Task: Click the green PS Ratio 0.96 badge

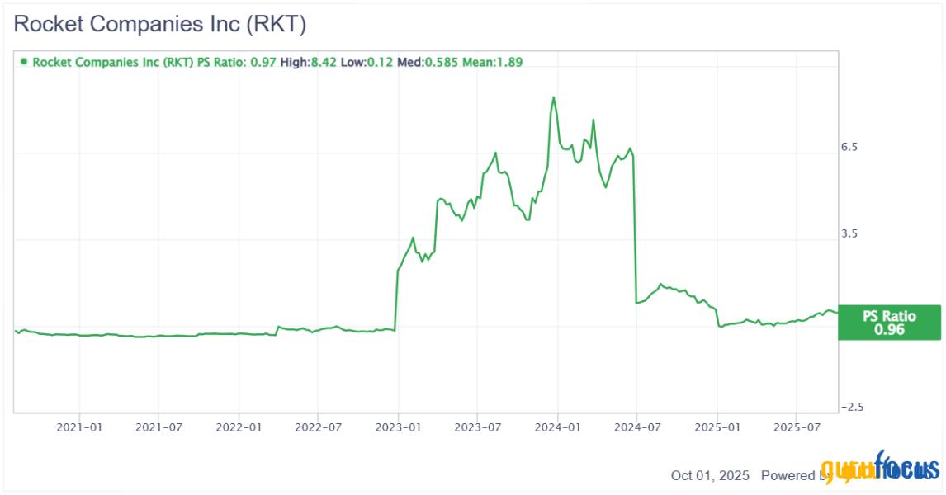Action: [889, 323]
